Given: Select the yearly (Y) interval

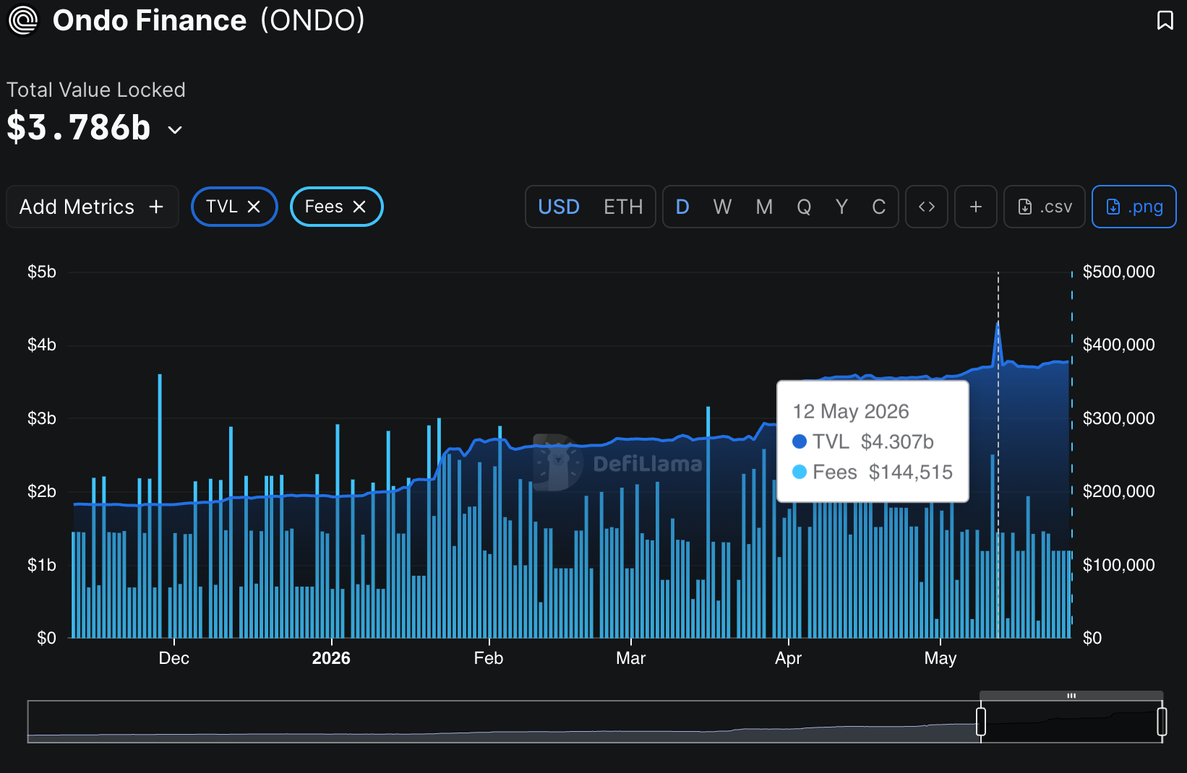Looking at the screenshot, I should (841, 207).
